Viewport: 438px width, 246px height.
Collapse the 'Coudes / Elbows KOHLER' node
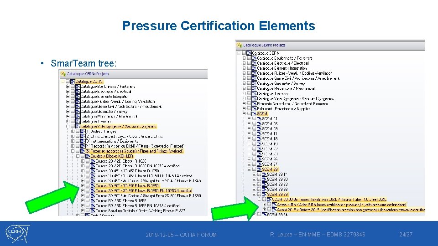(x=78, y=156)
